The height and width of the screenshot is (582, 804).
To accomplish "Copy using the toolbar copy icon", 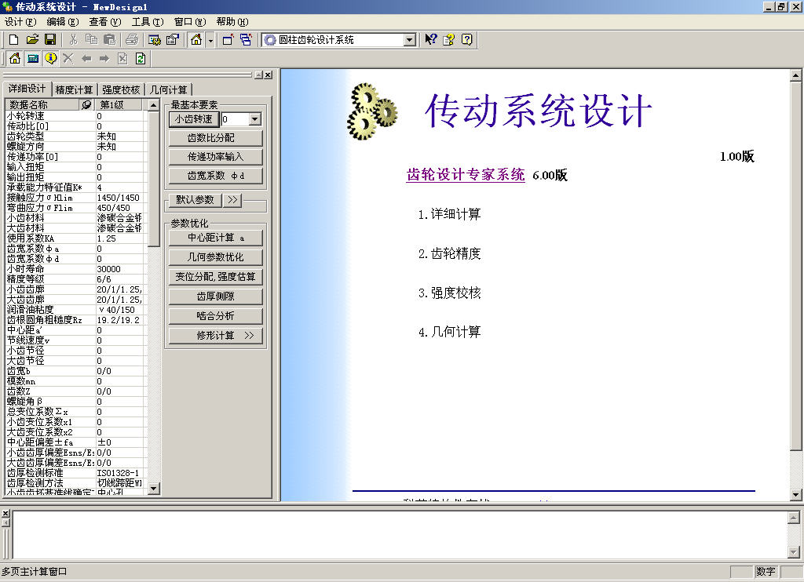I will (x=91, y=40).
